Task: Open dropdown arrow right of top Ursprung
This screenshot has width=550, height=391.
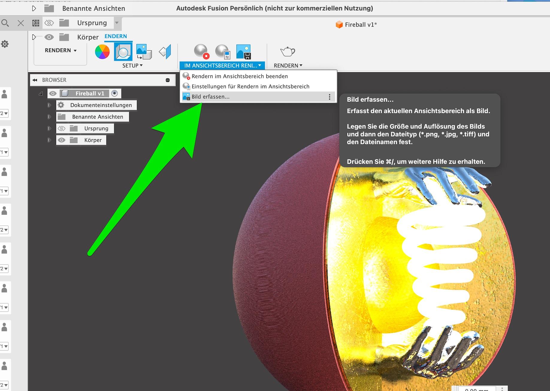Action: tap(117, 23)
